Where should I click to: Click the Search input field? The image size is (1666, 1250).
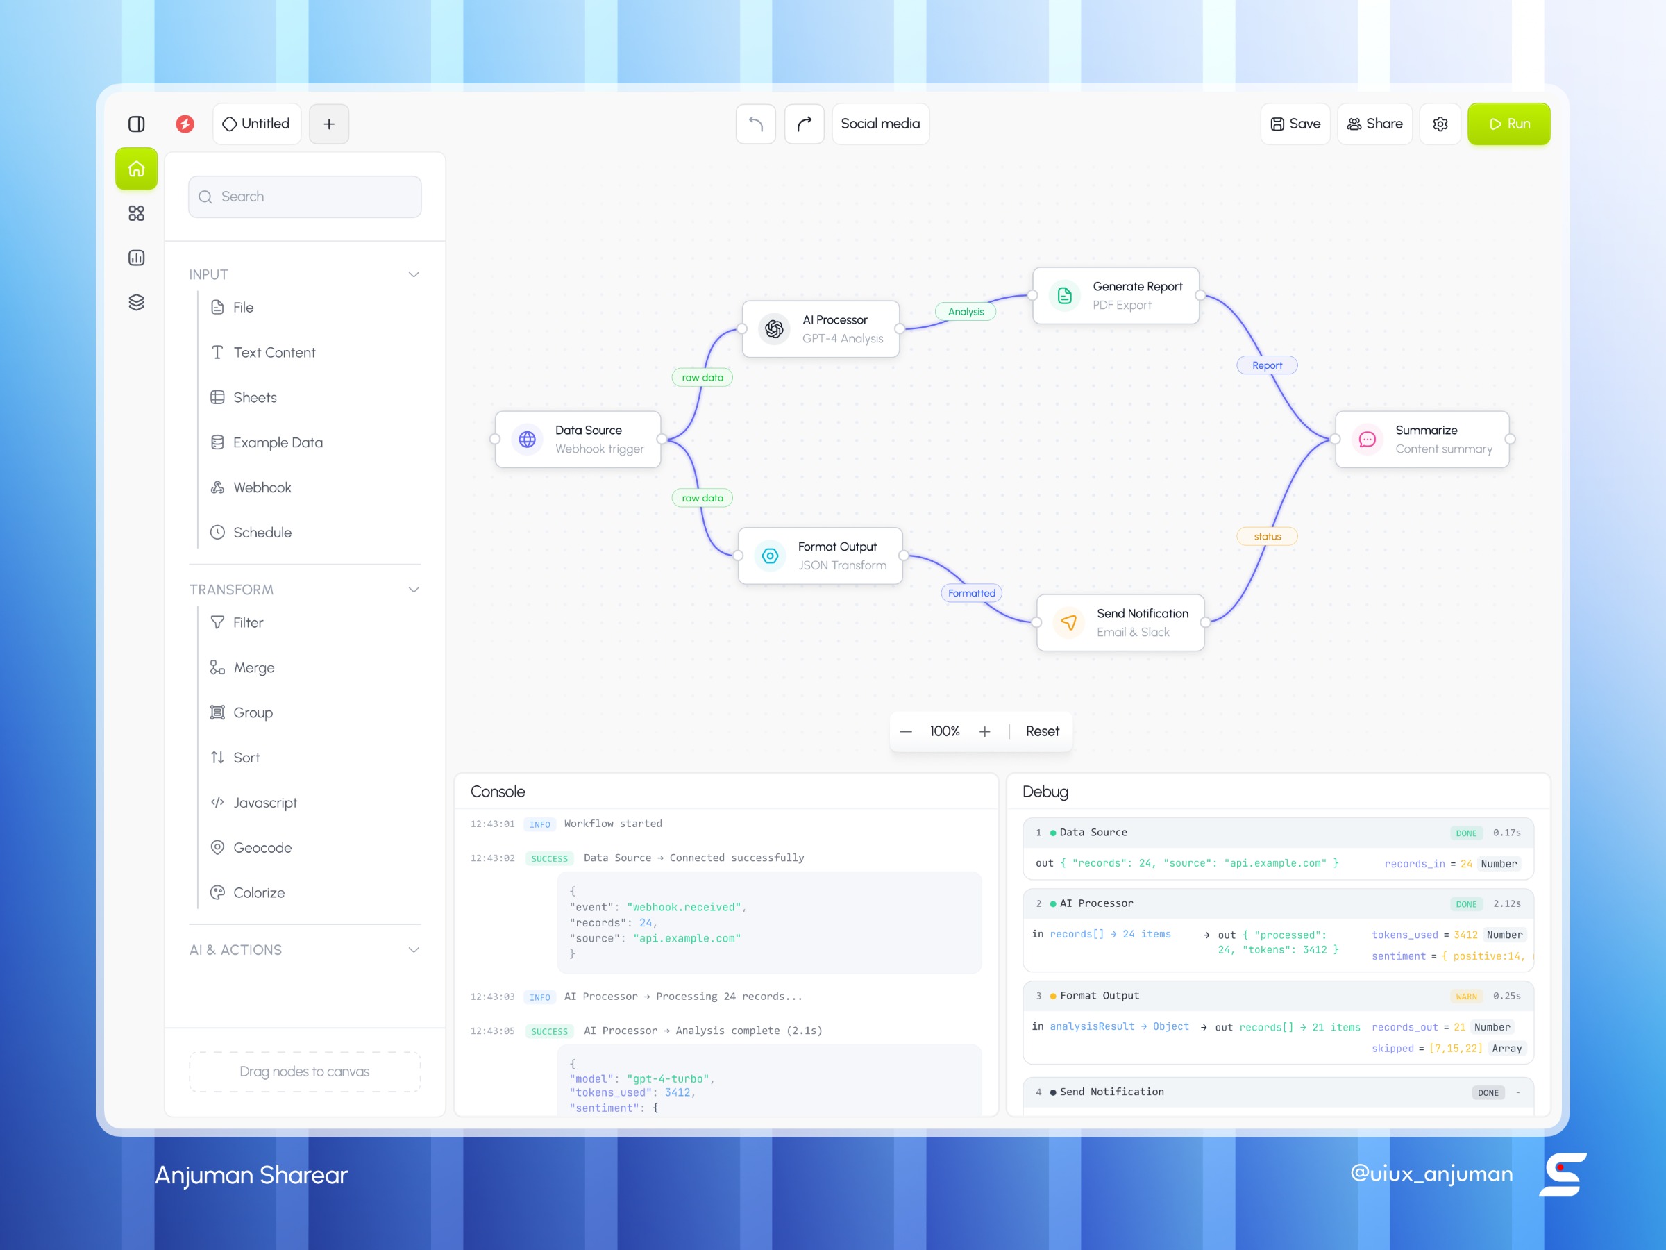(305, 197)
